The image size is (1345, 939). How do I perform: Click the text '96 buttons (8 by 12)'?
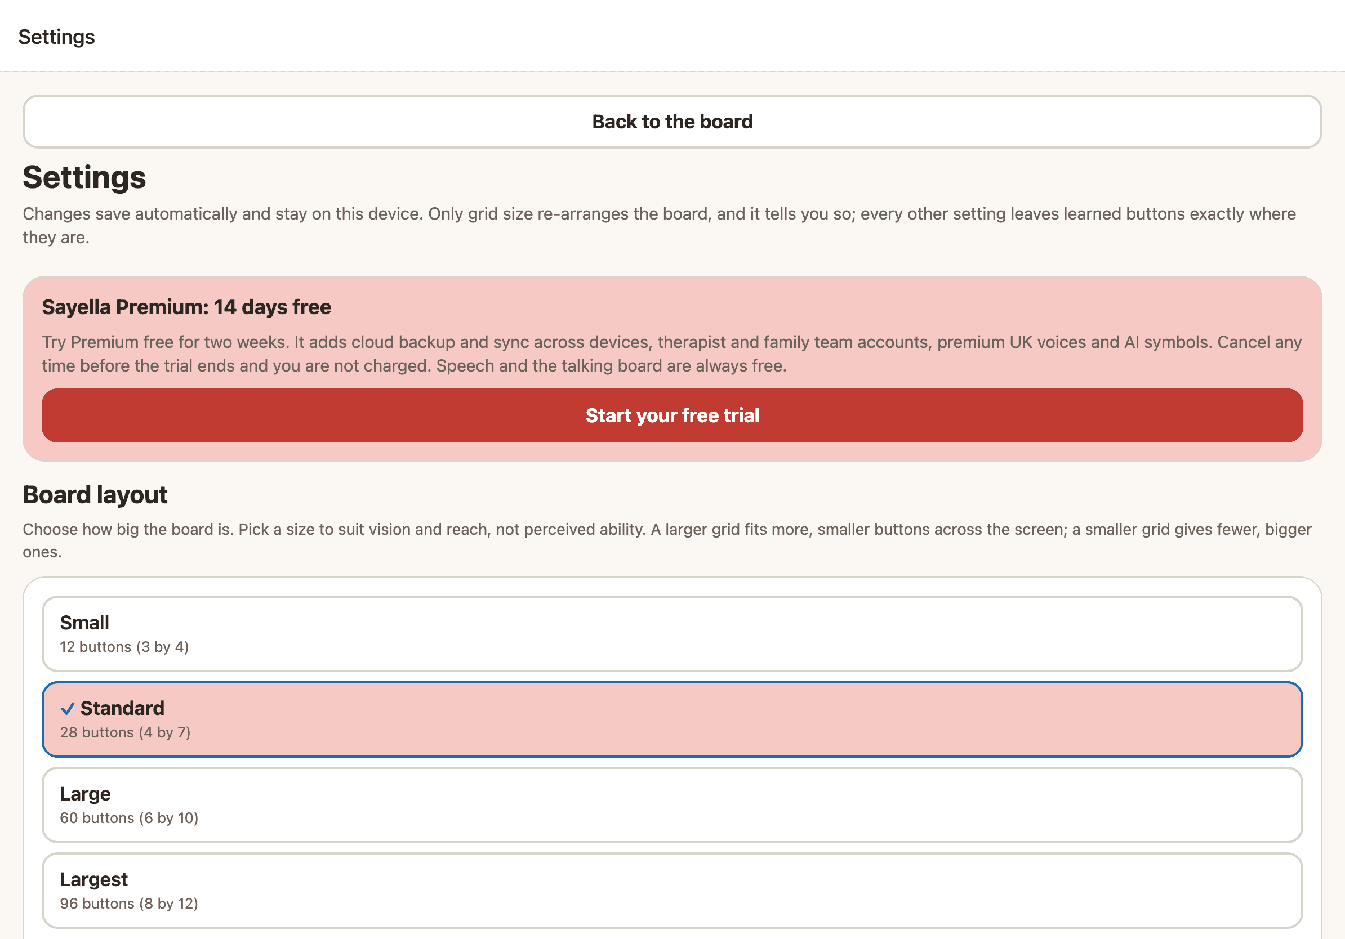coord(129,903)
